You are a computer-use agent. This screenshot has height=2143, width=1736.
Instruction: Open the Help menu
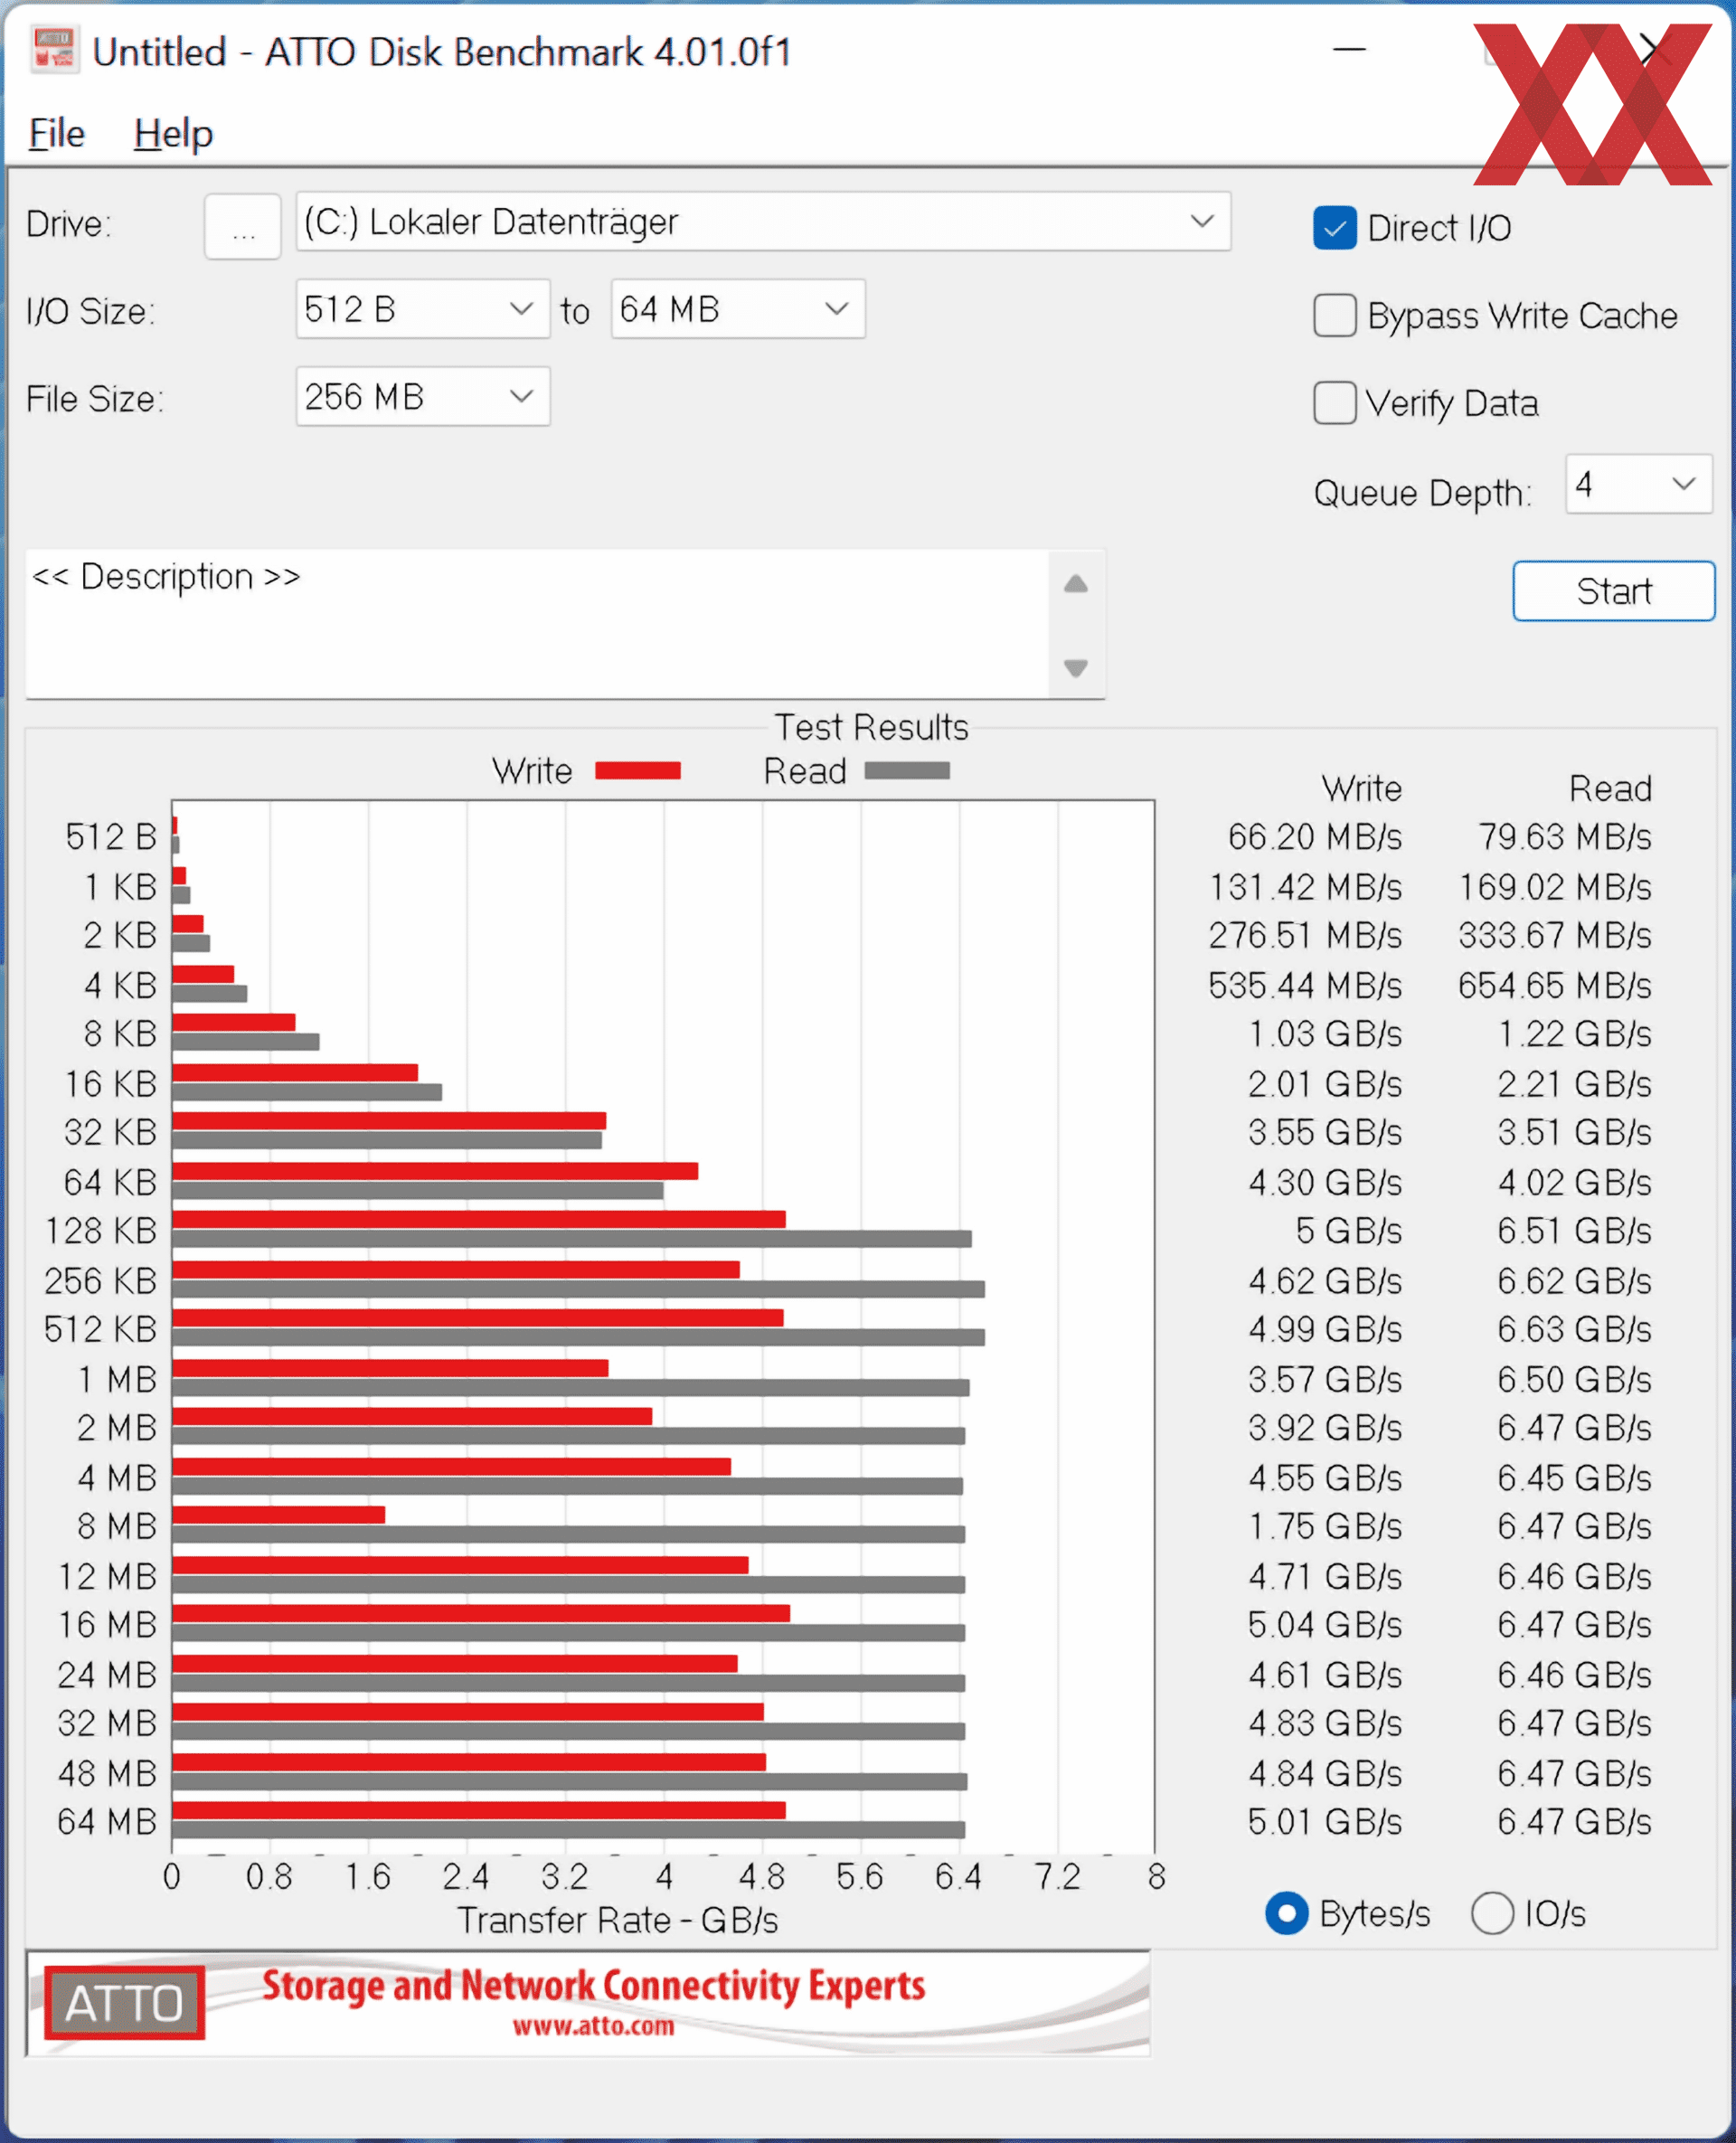[173, 134]
